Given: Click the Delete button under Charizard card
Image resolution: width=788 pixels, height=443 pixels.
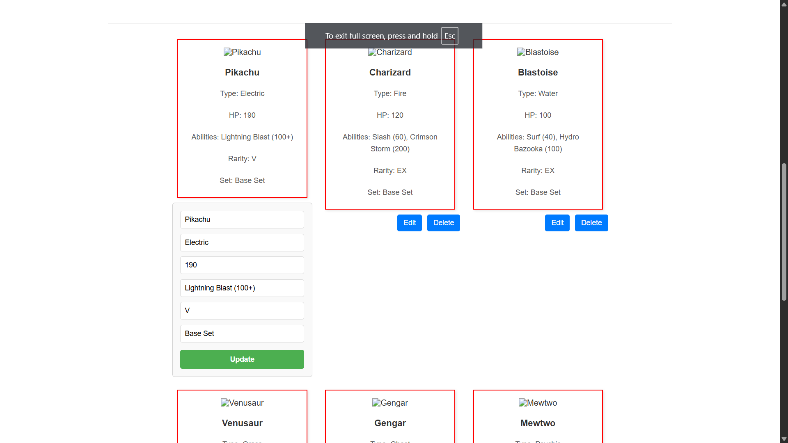Looking at the screenshot, I should [443, 223].
